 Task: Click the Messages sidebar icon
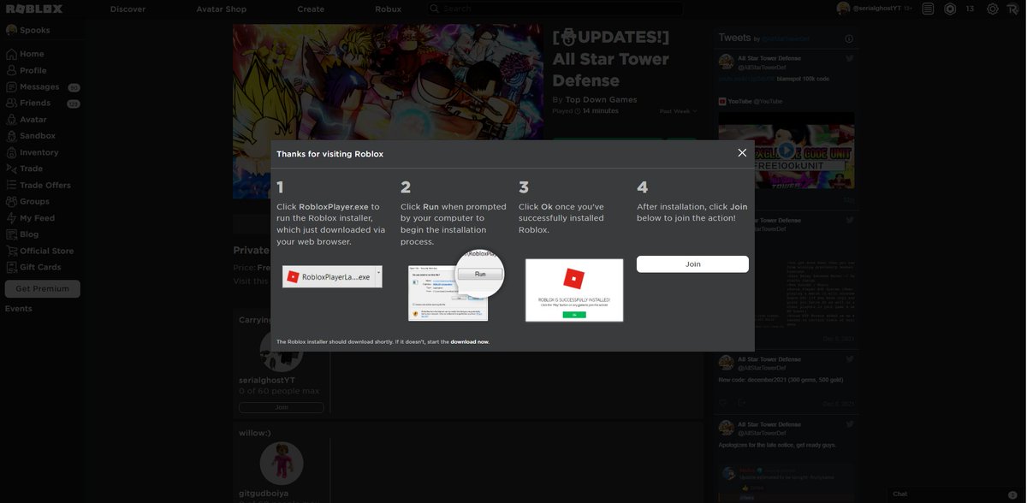pyautogui.click(x=11, y=86)
